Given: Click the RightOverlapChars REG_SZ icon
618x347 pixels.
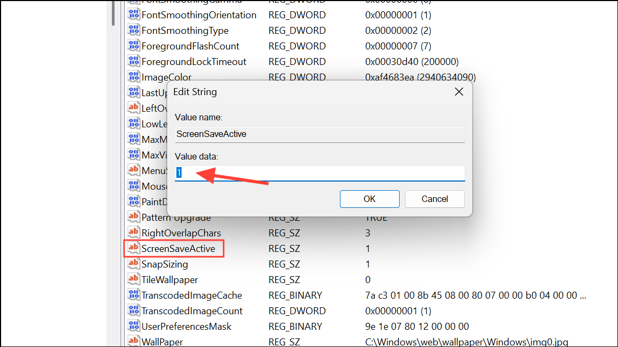Looking at the screenshot, I should (133, 233).
